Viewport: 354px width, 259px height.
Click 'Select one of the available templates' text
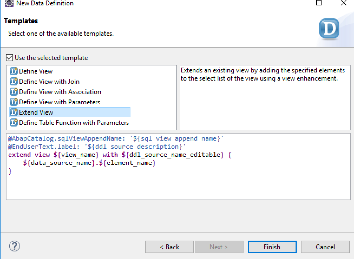(x=61, y=34)
